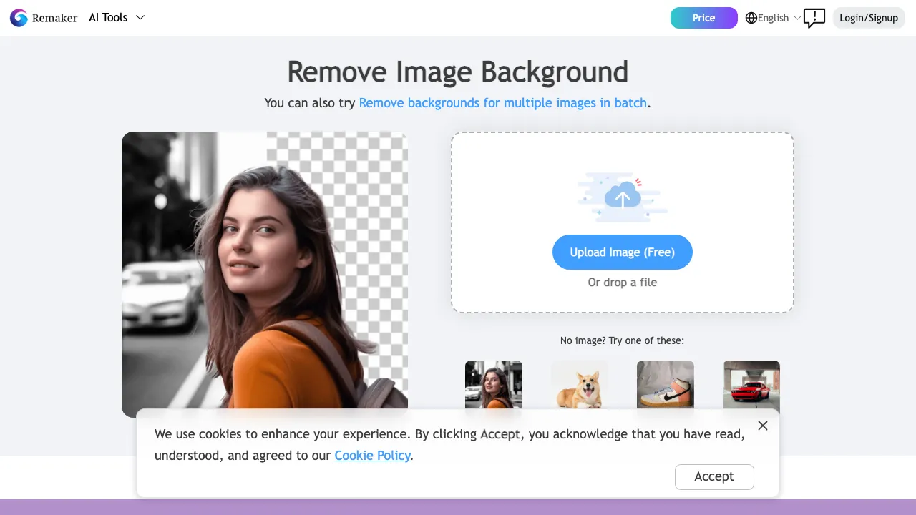Open the English language dropdown
Screen dimensions: 916x515
[776, 17]
